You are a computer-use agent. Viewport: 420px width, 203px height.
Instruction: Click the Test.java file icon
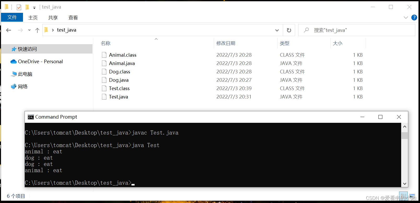tap(104, 97)
